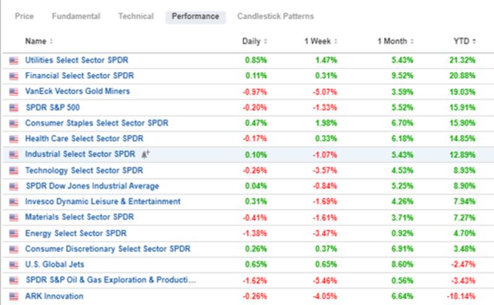
Task: Click the flag icon beside U.S. Global Jets
Action: click(x=14, y=265)
